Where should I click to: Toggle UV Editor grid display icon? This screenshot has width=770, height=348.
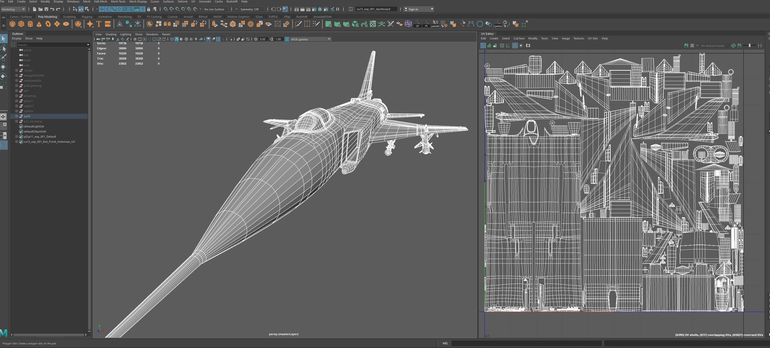pos(515,46)
